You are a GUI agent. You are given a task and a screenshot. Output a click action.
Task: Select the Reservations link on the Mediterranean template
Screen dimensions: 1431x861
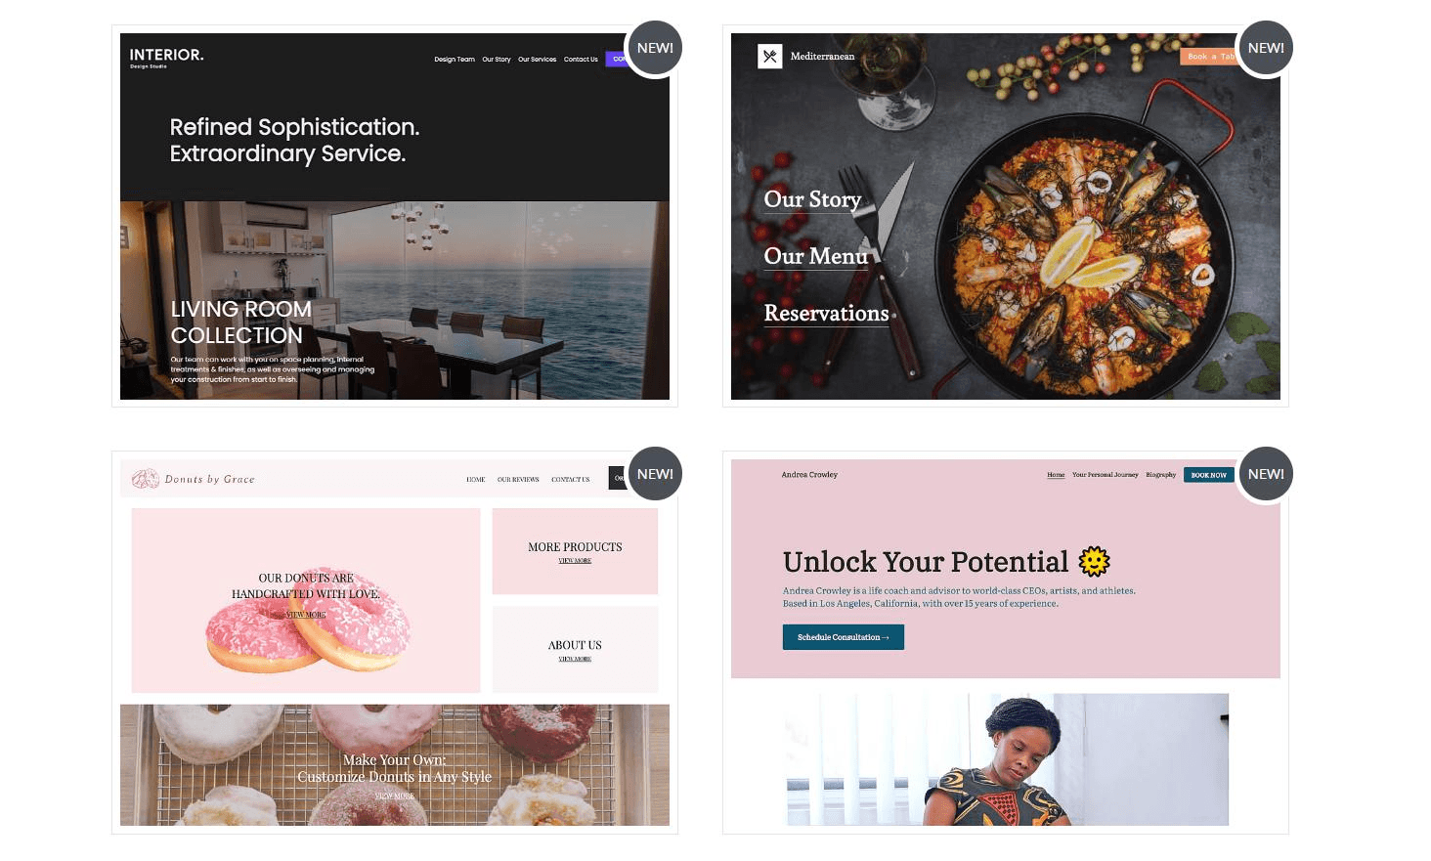(826, 313)
